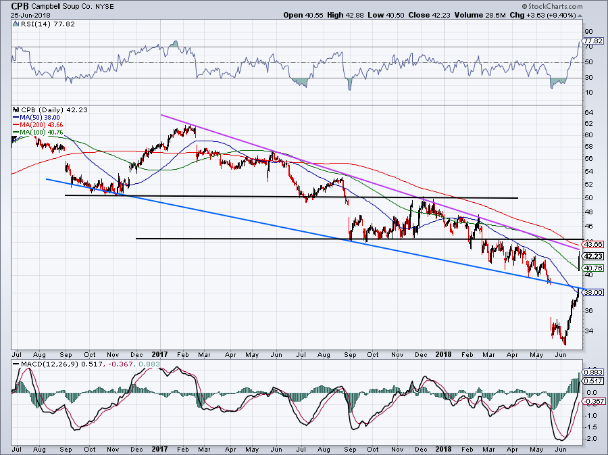This screenshot has height=455, width=608.
Task: Click the -1.0 label on the MACD axis
Action: [591, 415]
